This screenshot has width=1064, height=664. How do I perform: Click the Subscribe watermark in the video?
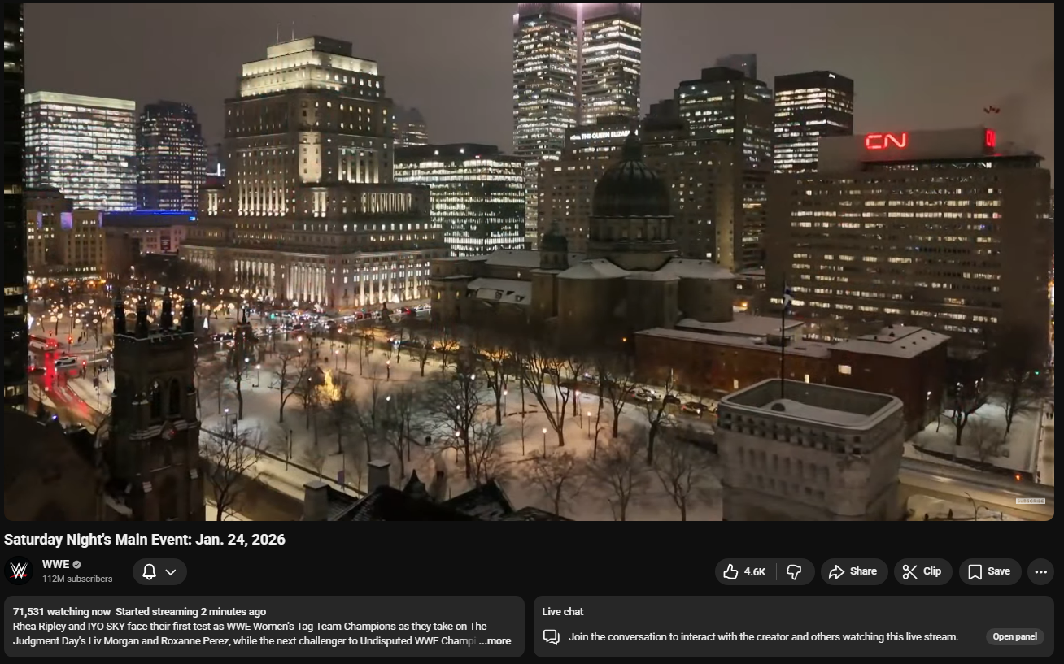point(1031,501)
